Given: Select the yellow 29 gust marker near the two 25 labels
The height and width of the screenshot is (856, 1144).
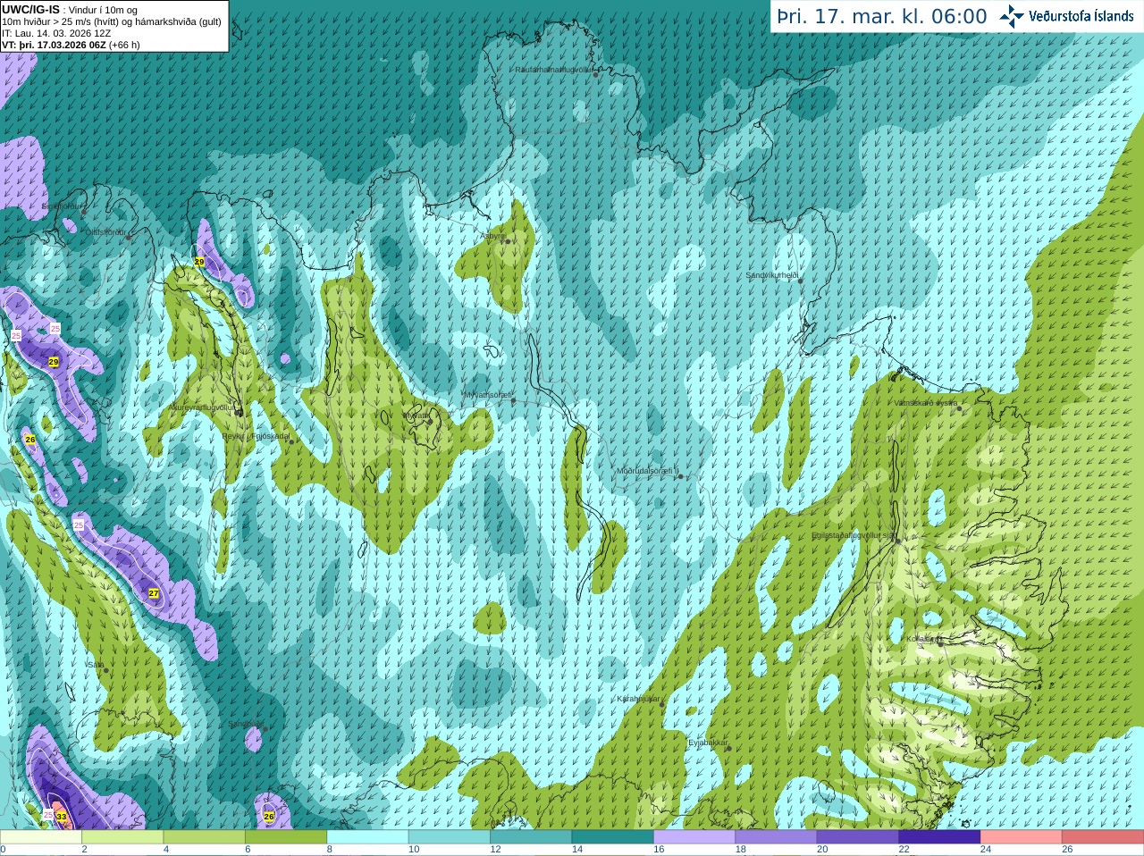Looking at the screenshot, I should point(54,362).
